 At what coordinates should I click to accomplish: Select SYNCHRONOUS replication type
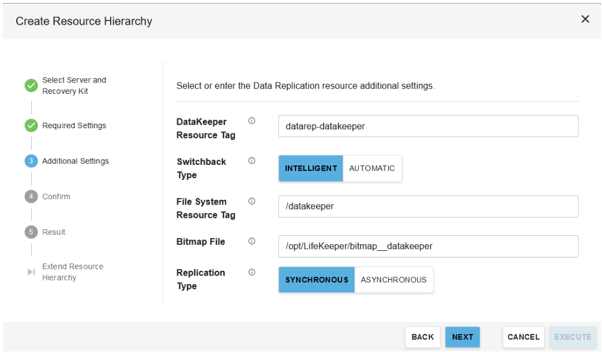[317, 280]
